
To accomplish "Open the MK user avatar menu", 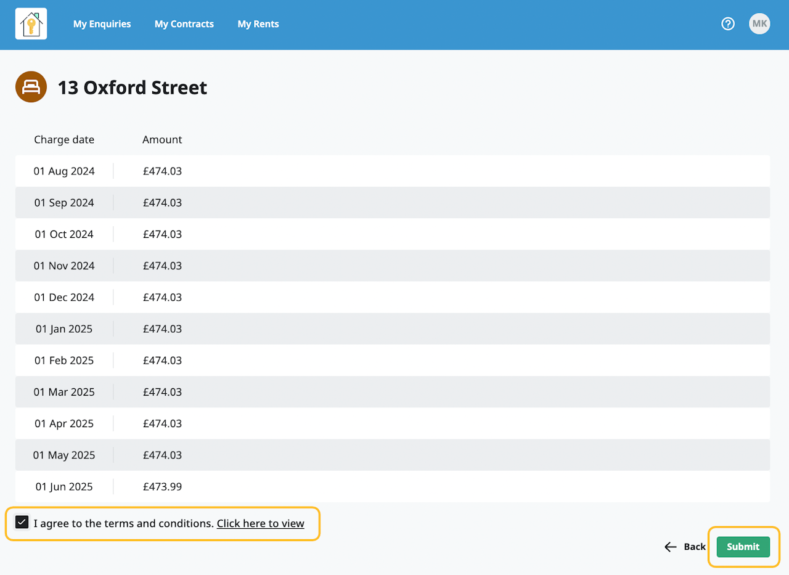I will point(759,24).
